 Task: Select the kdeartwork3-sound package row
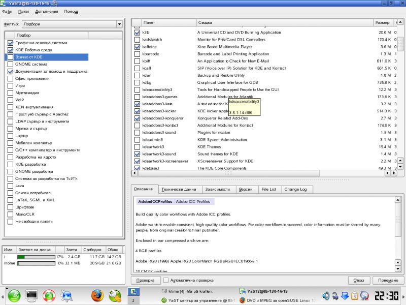265,154
